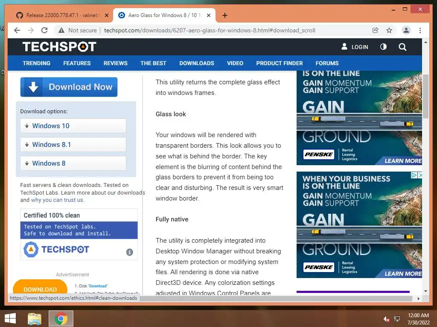Open the VIDEO menu item
The width and height of the screenshot is (437, 327).
(235, 63)
